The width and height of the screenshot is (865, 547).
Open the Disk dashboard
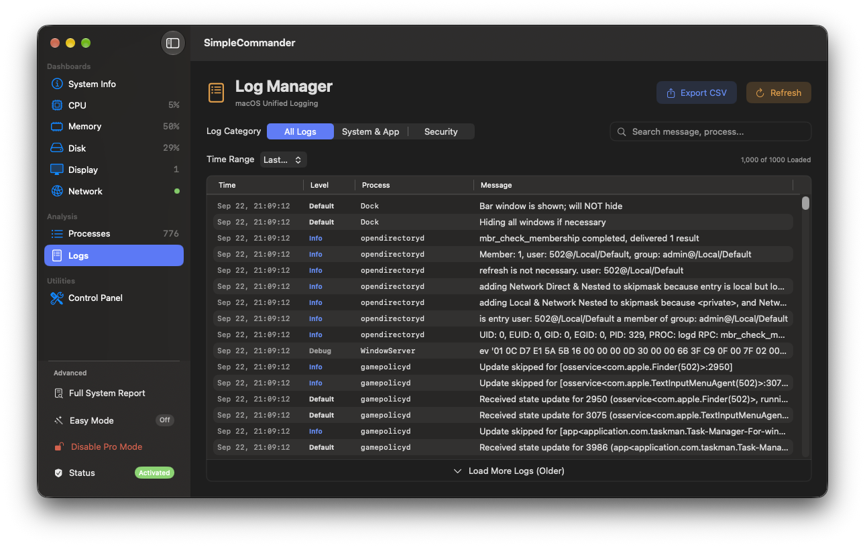(114, 148)
